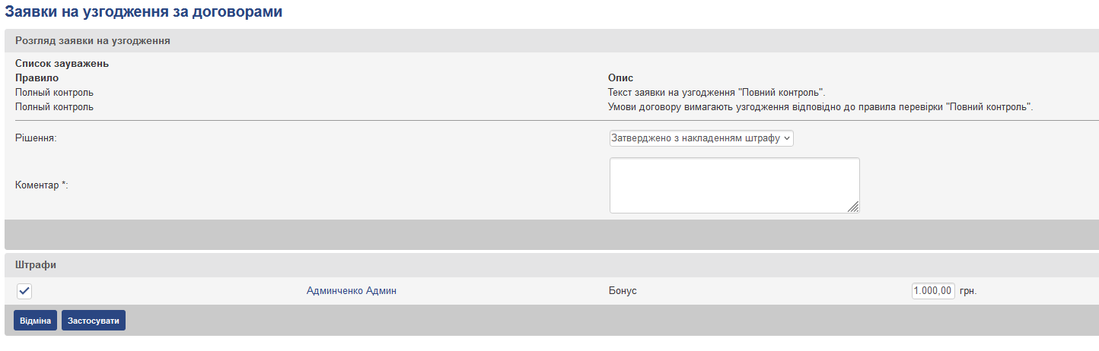
Task: Click the Список зауважень heading
Action: [x=62, y=64]
